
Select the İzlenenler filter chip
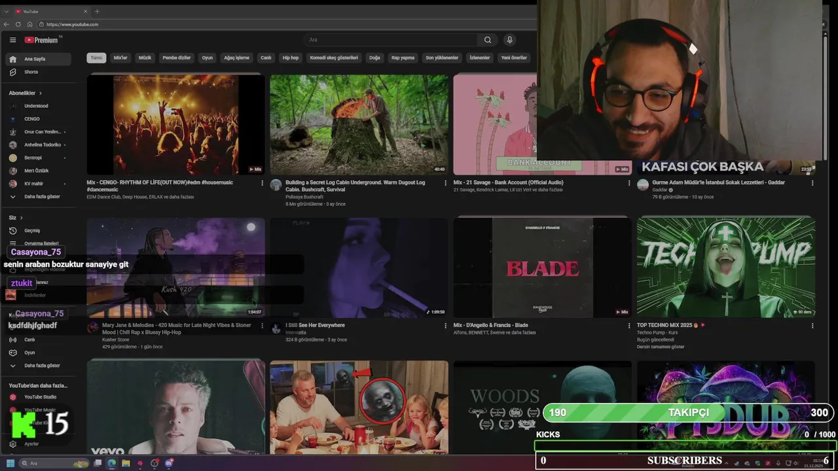[x=480, y=58]
